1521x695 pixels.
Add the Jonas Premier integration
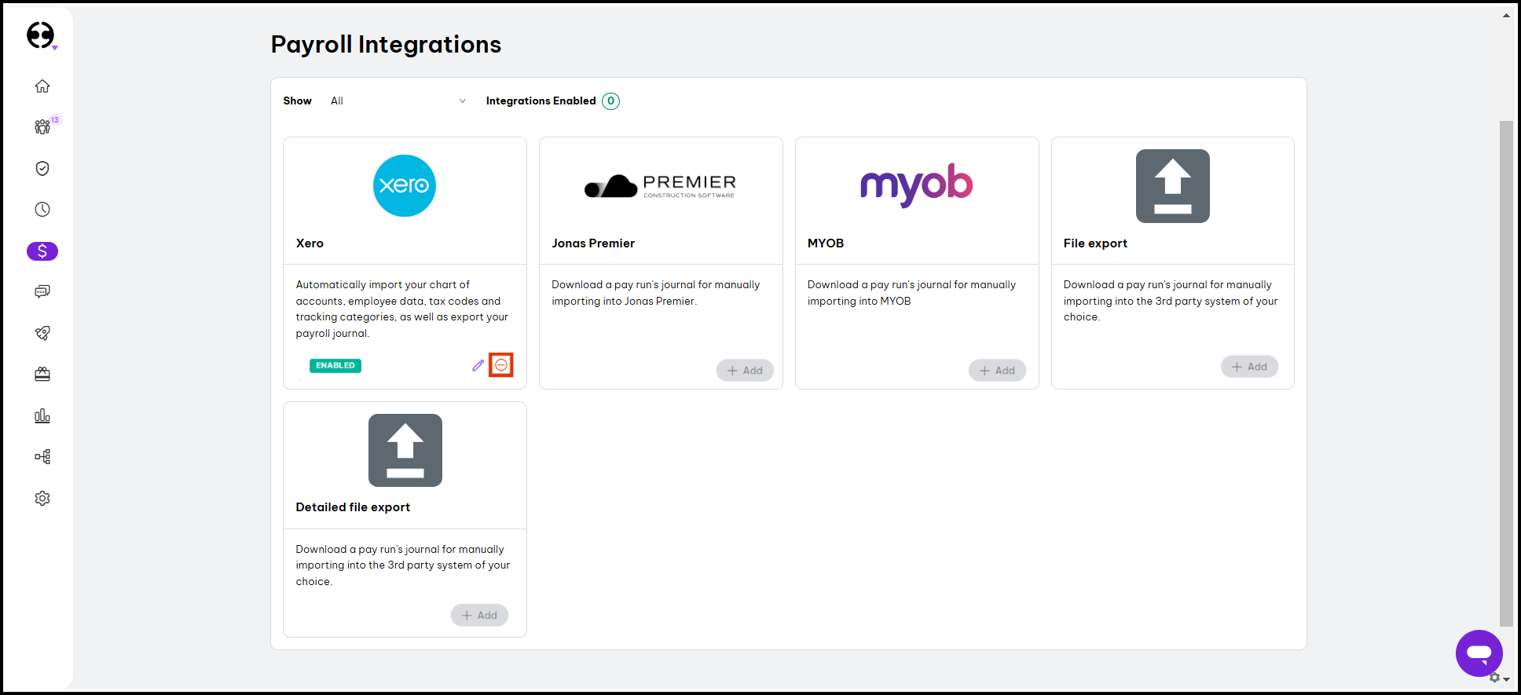click(x=744, y=371)
